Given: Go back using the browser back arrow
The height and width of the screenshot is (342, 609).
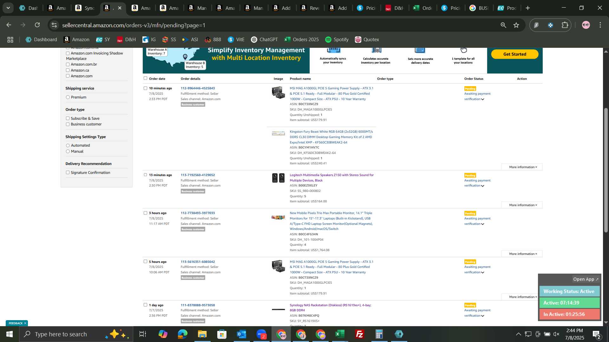Looking at the screenshot, I should pos(9,25).
